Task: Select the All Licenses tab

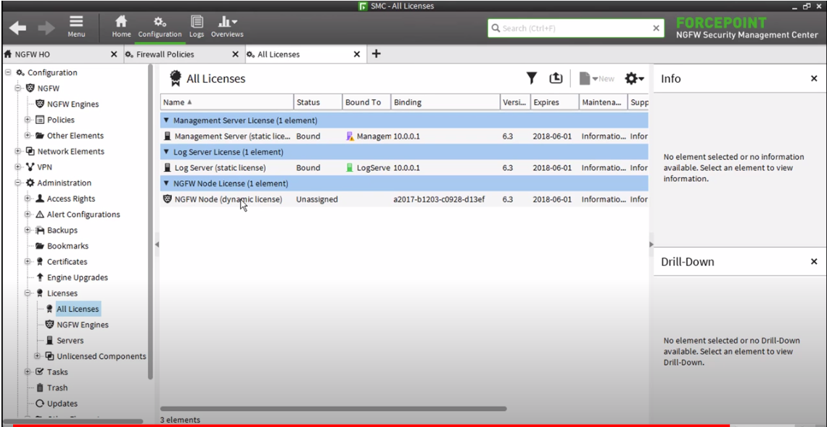Action: (x=279, y=54)
